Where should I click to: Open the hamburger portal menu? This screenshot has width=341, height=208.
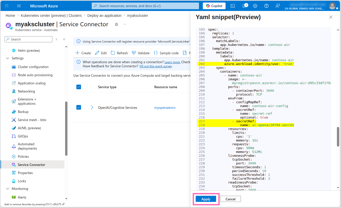point(19,6)
